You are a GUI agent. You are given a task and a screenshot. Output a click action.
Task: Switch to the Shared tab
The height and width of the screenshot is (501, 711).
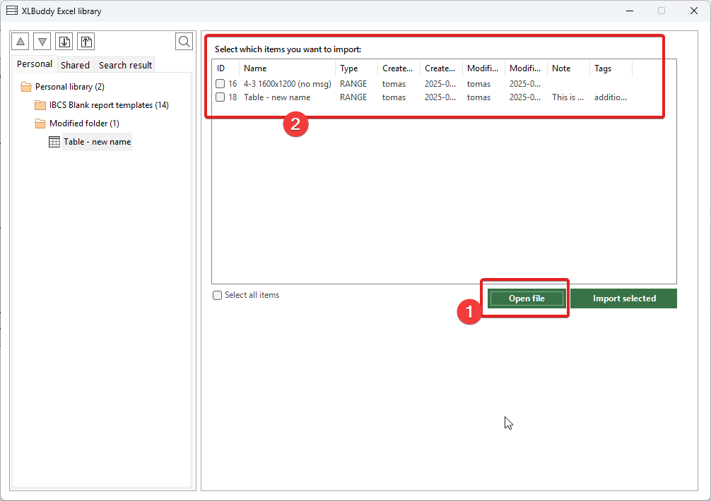click(75, 65)
